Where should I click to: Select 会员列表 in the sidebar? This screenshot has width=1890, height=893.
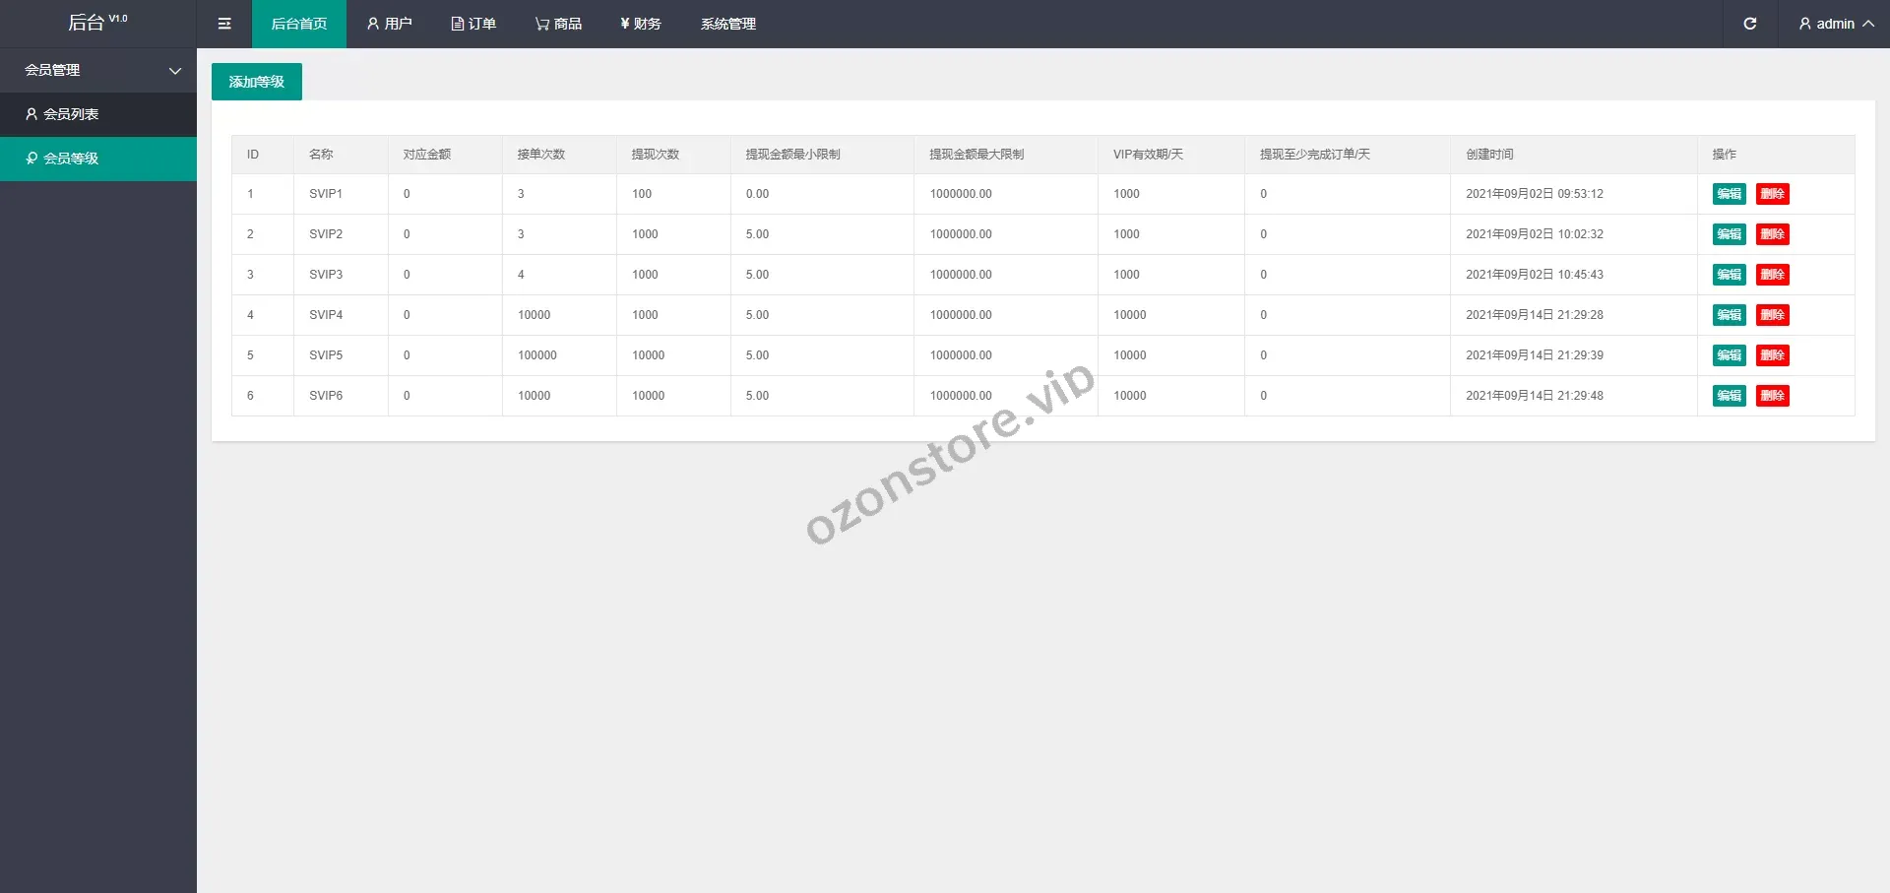click(x=71, y=114)
